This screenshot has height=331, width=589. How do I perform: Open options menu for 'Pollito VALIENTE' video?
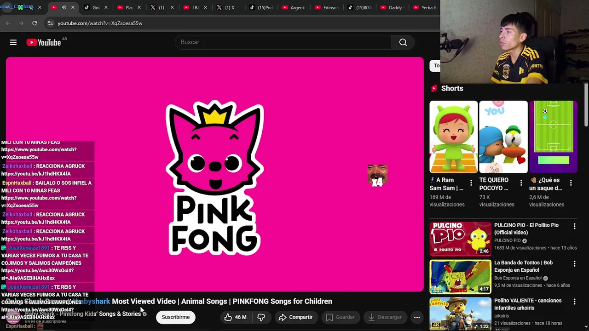click(574, 302)
